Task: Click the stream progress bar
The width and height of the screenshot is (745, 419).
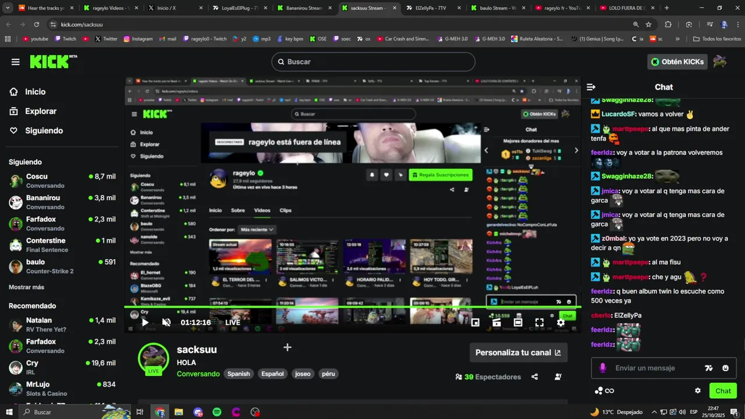Action: (x=353, y=307)
